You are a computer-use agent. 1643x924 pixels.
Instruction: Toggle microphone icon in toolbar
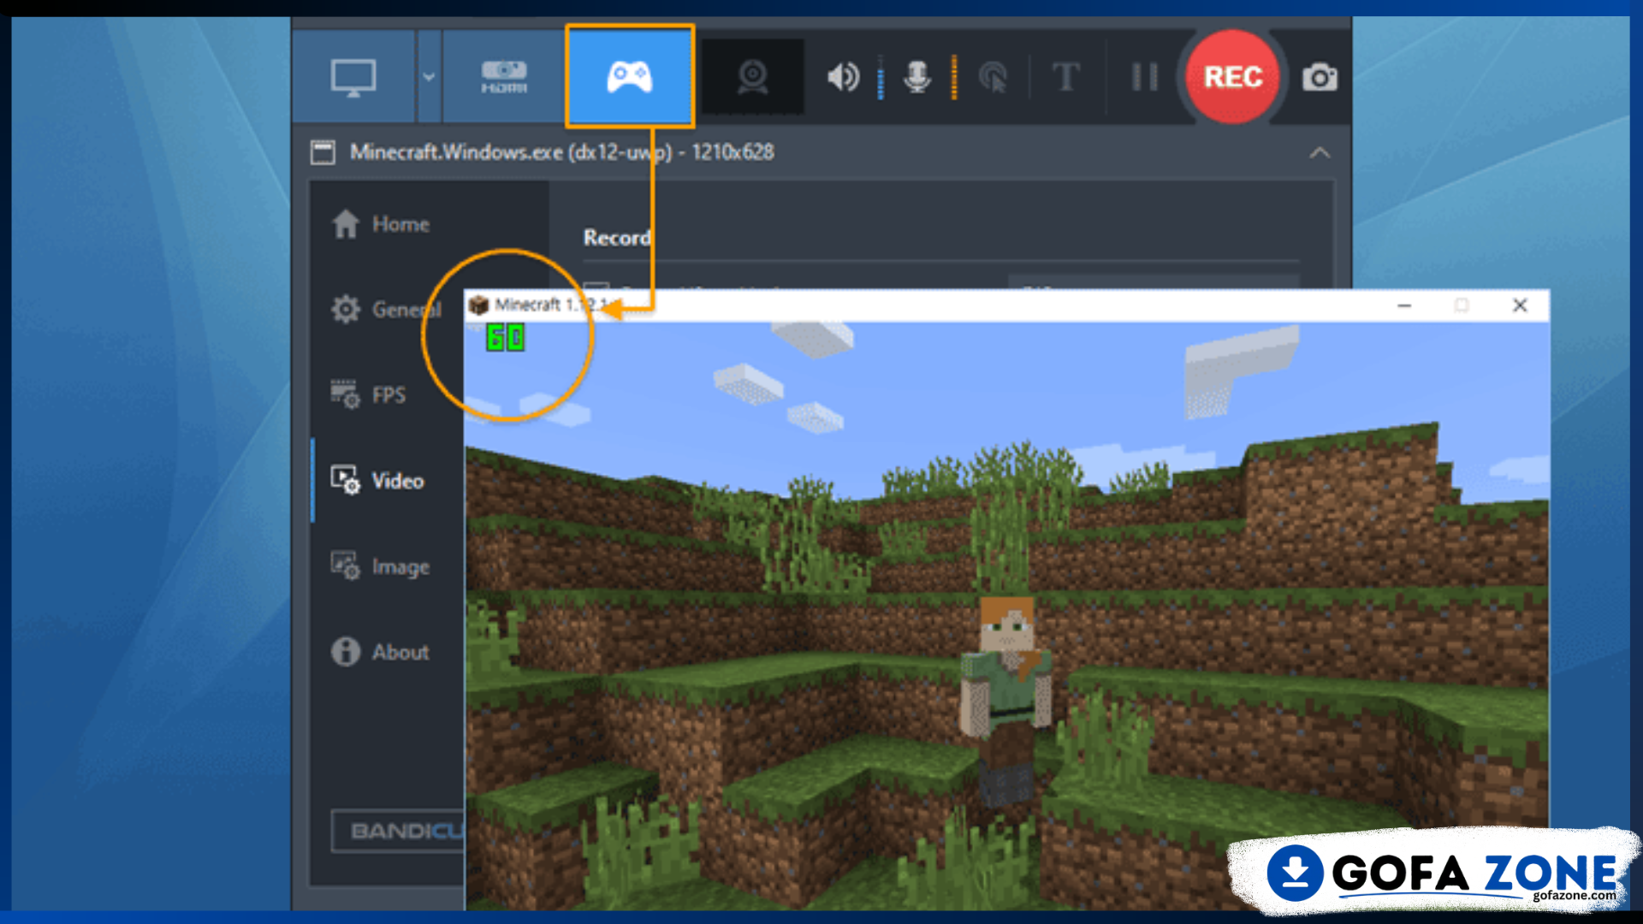[x=917, y=77]
